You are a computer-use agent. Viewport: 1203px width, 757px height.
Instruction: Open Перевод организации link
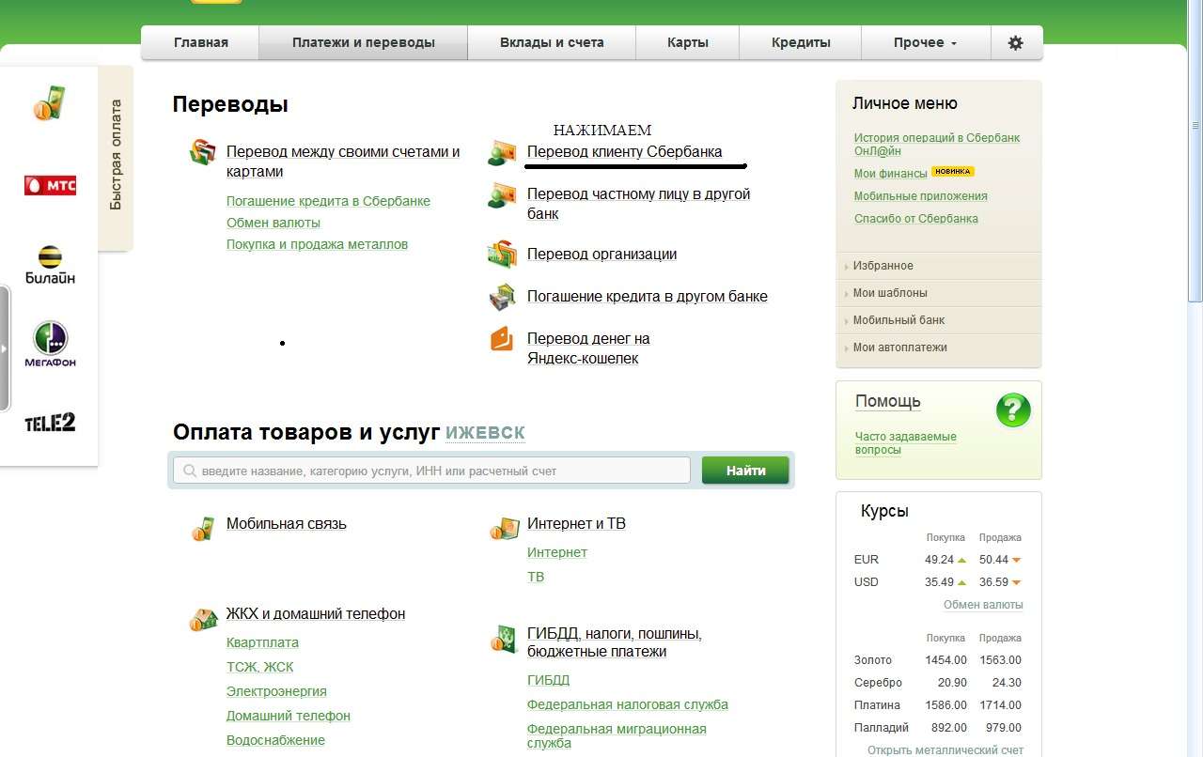pos(601,255)
